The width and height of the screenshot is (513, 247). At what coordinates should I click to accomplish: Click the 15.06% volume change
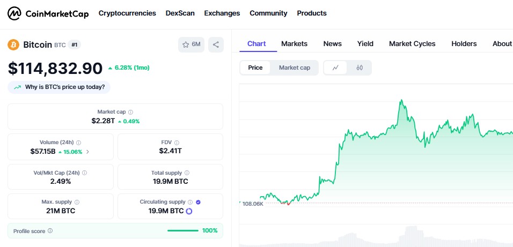(x=70, y=152)
